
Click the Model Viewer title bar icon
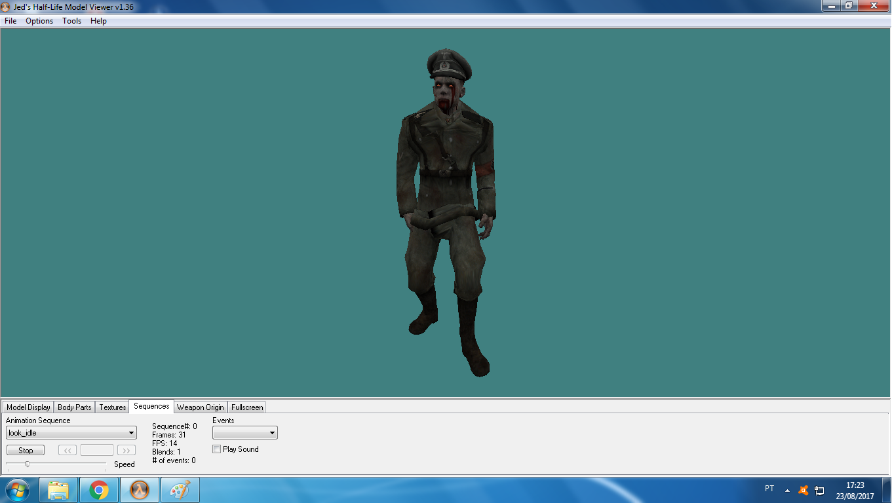click(x=7, y=6)
